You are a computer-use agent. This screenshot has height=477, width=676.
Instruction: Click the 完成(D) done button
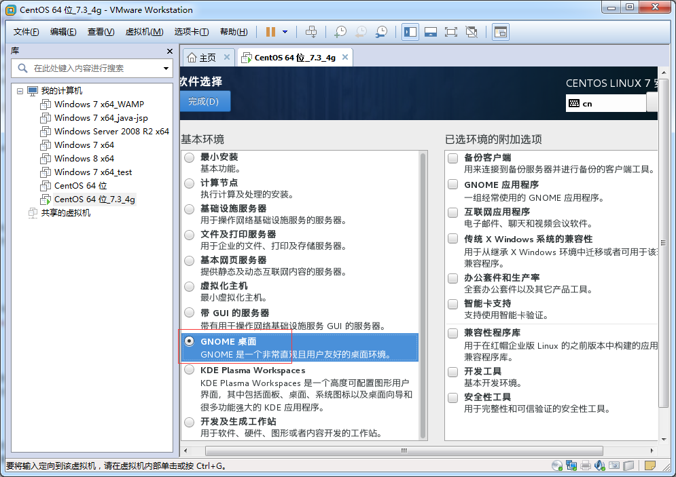(x=204, y=101)
